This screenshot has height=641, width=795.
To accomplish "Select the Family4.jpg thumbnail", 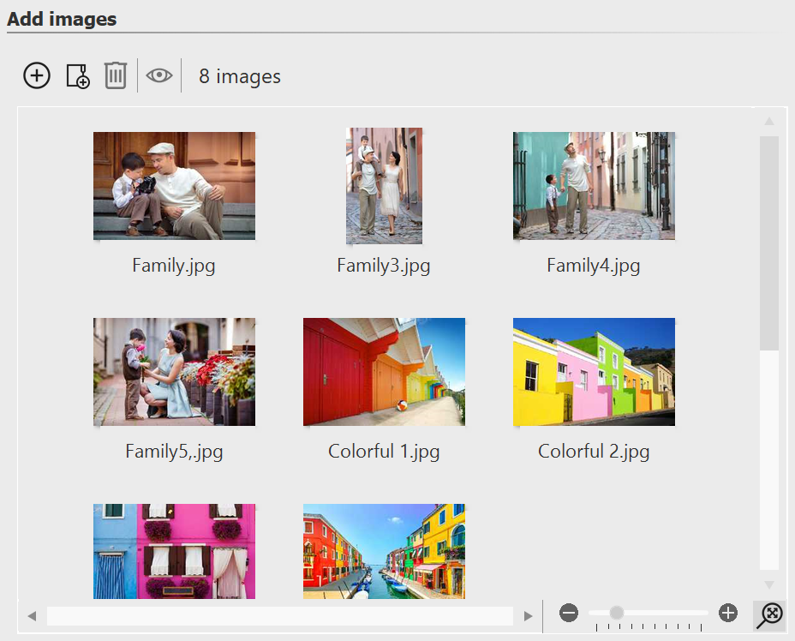I will coord(594,186).
